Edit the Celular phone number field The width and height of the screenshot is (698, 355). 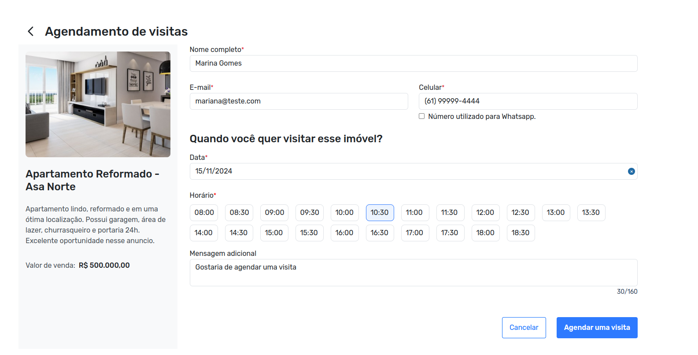(528, 101)
